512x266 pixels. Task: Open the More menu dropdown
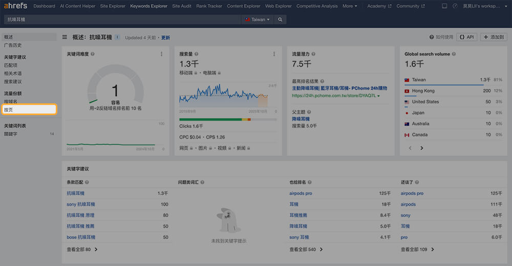coord(350,6)
